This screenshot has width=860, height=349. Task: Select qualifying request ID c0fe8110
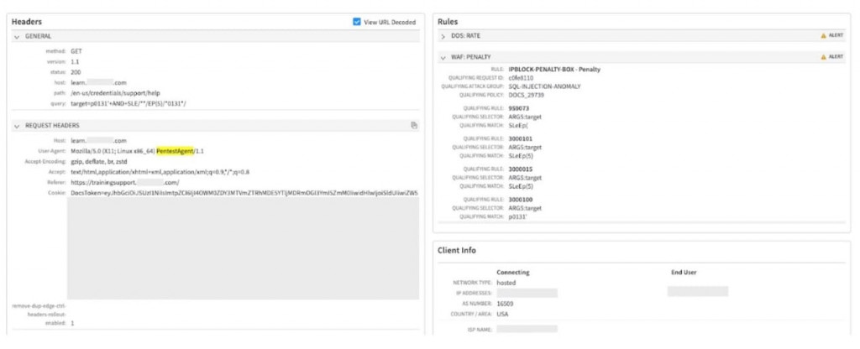click(521, 78)
